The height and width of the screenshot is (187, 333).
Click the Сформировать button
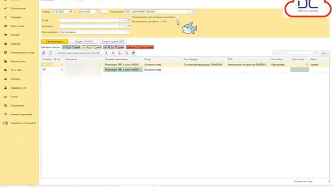tap(55, 42)
